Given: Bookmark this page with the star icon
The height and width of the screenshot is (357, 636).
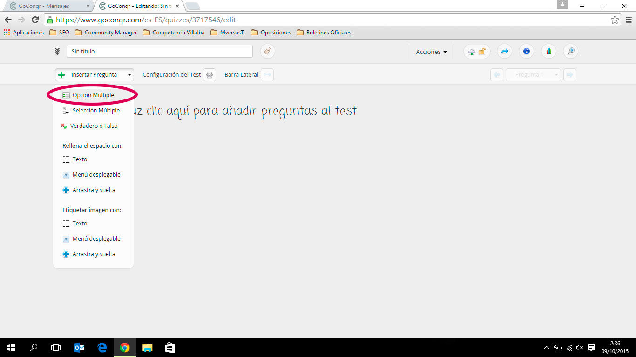Looking at the screenshot, I should click(615, 20).
